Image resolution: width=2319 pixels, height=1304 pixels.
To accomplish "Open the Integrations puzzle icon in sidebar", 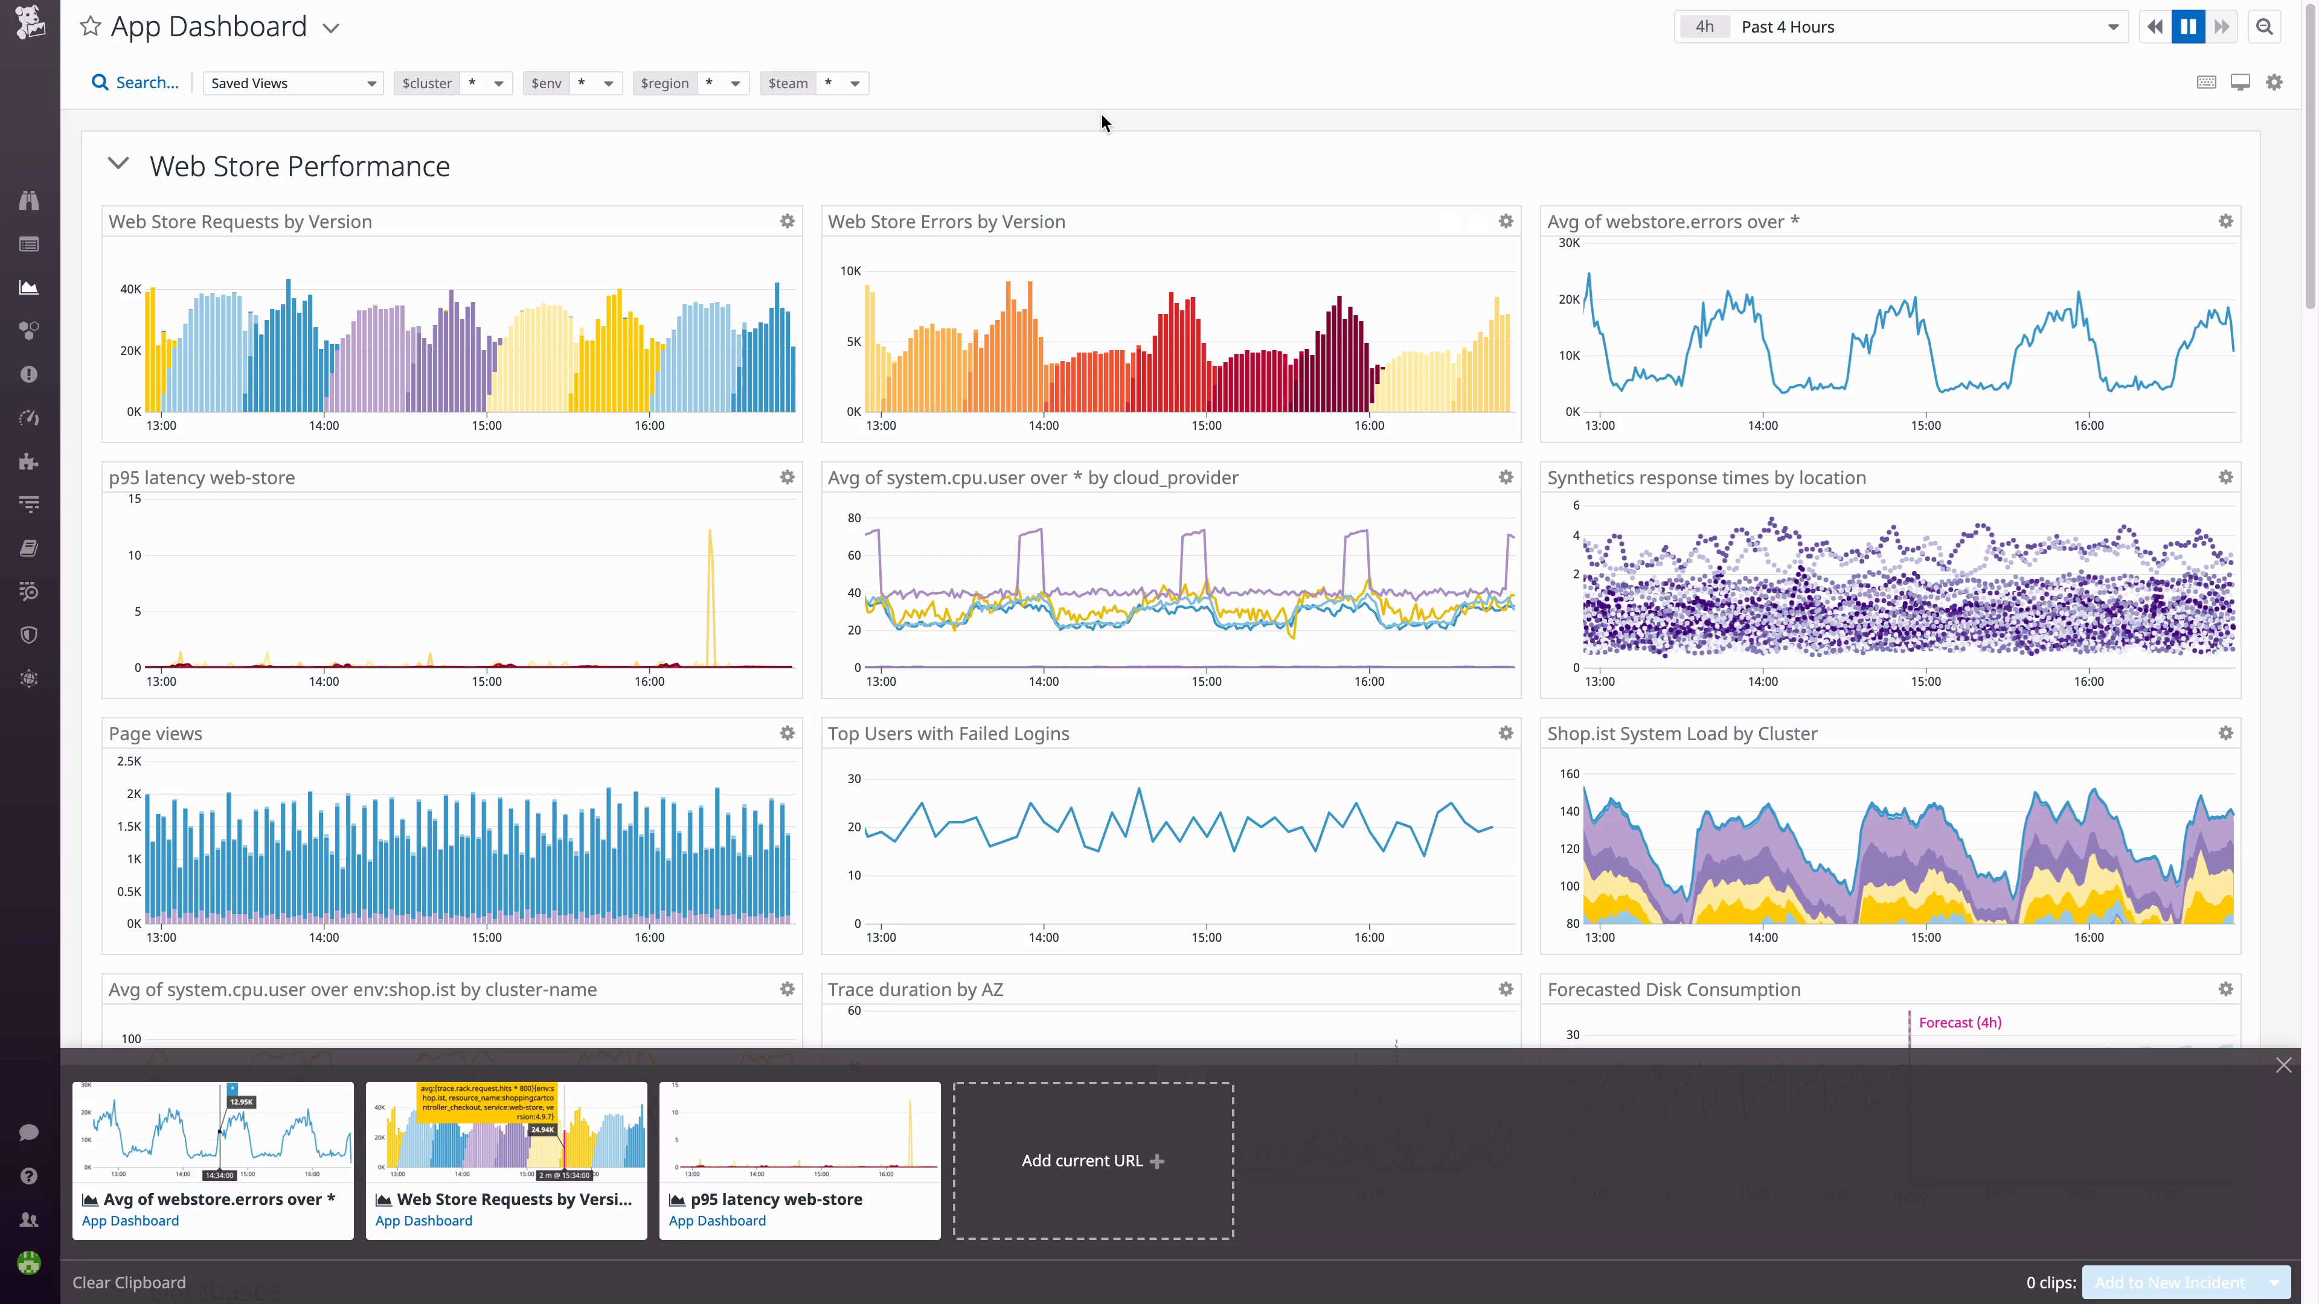I will click(x=29, y=462).
